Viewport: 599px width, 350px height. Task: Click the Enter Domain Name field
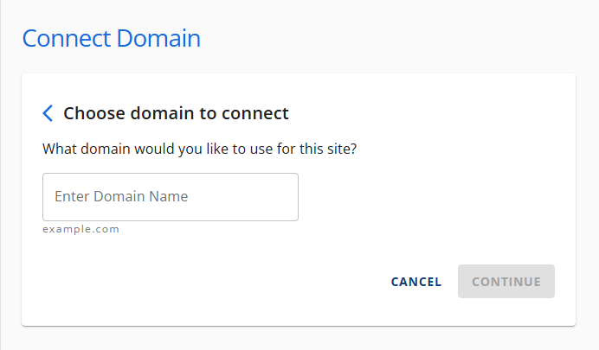click(x=171, y=197)
